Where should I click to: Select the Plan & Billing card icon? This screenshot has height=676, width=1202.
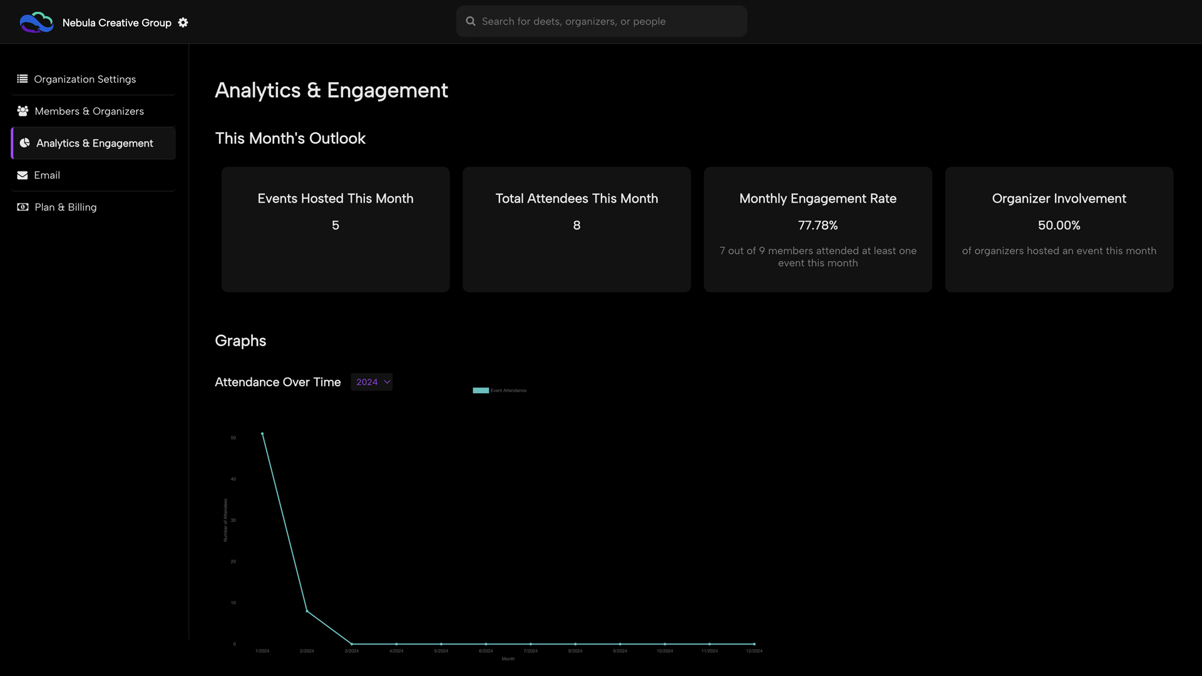click(23, 207)
